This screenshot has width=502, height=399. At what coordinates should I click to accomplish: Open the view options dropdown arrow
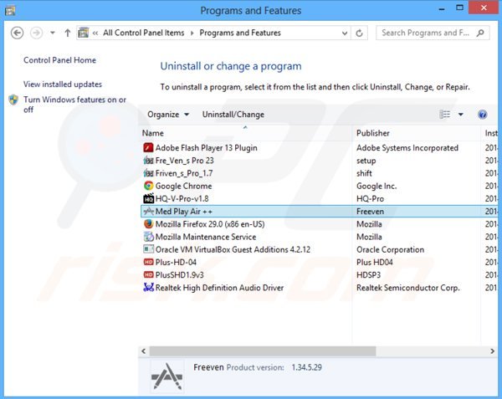point(461,115)
